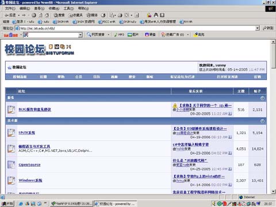Open the Search toolbar button
This screenshot has width=276, height=207.
59,15
